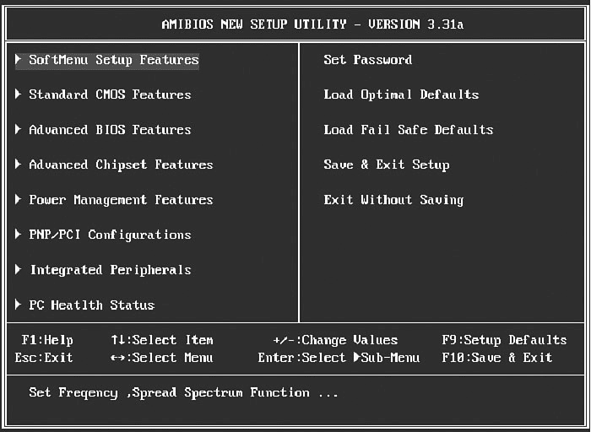Open Power Management Features
The width and height of the screenshot is (591, 432).
click(x=121, y=200)
